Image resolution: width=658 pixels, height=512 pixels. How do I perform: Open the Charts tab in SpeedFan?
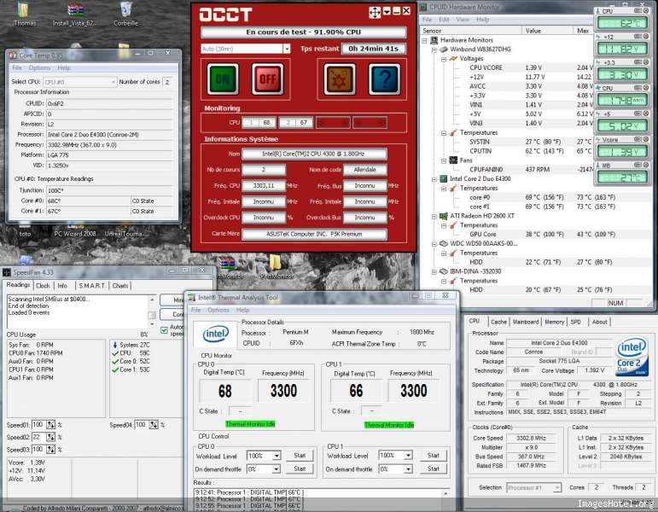pos(120,286)
